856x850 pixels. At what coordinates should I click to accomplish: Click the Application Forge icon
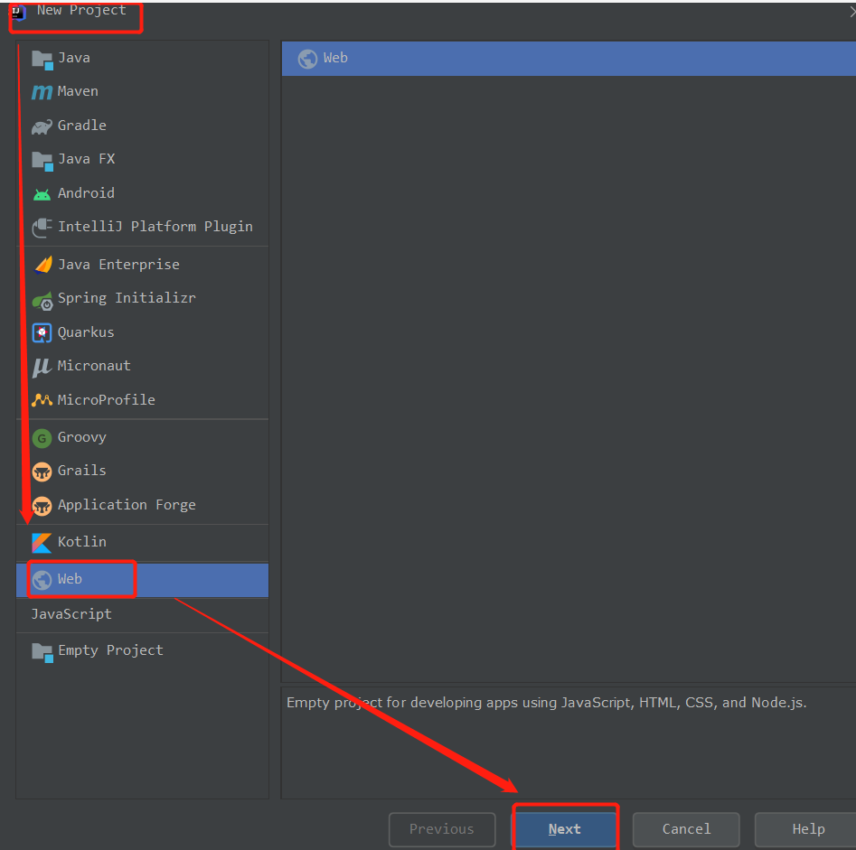point(42,506)
